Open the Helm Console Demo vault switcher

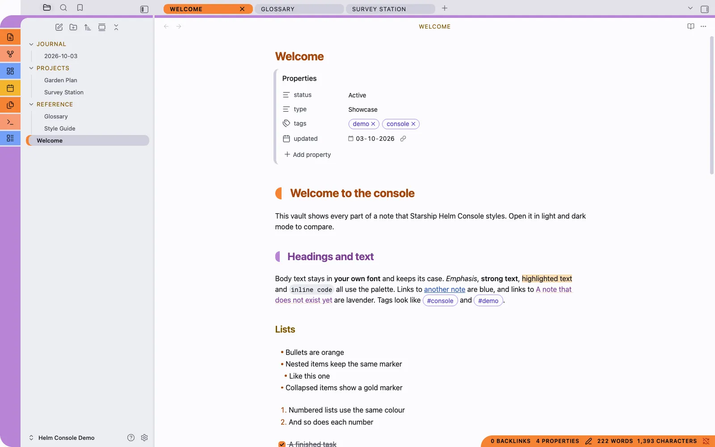pyautogui.click(x=62, y=438)
